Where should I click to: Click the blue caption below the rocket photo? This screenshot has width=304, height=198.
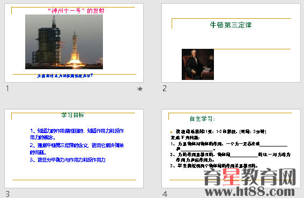(65, 76)
